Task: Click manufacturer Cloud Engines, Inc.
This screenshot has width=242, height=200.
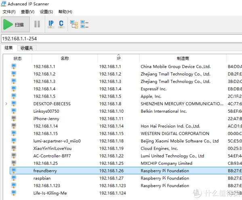Action: point(159,149)
